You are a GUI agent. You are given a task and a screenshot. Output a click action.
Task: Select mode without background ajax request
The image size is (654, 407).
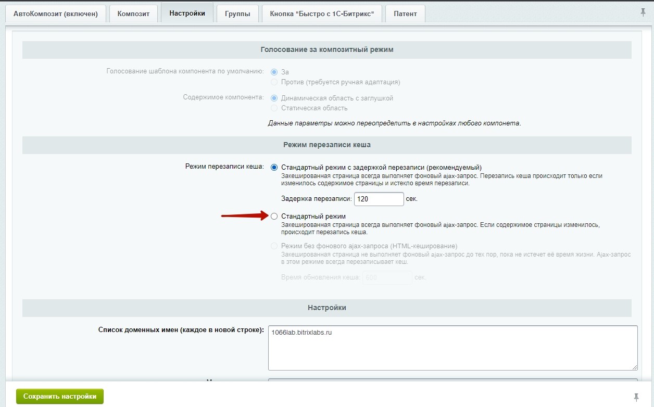point(274,246)
